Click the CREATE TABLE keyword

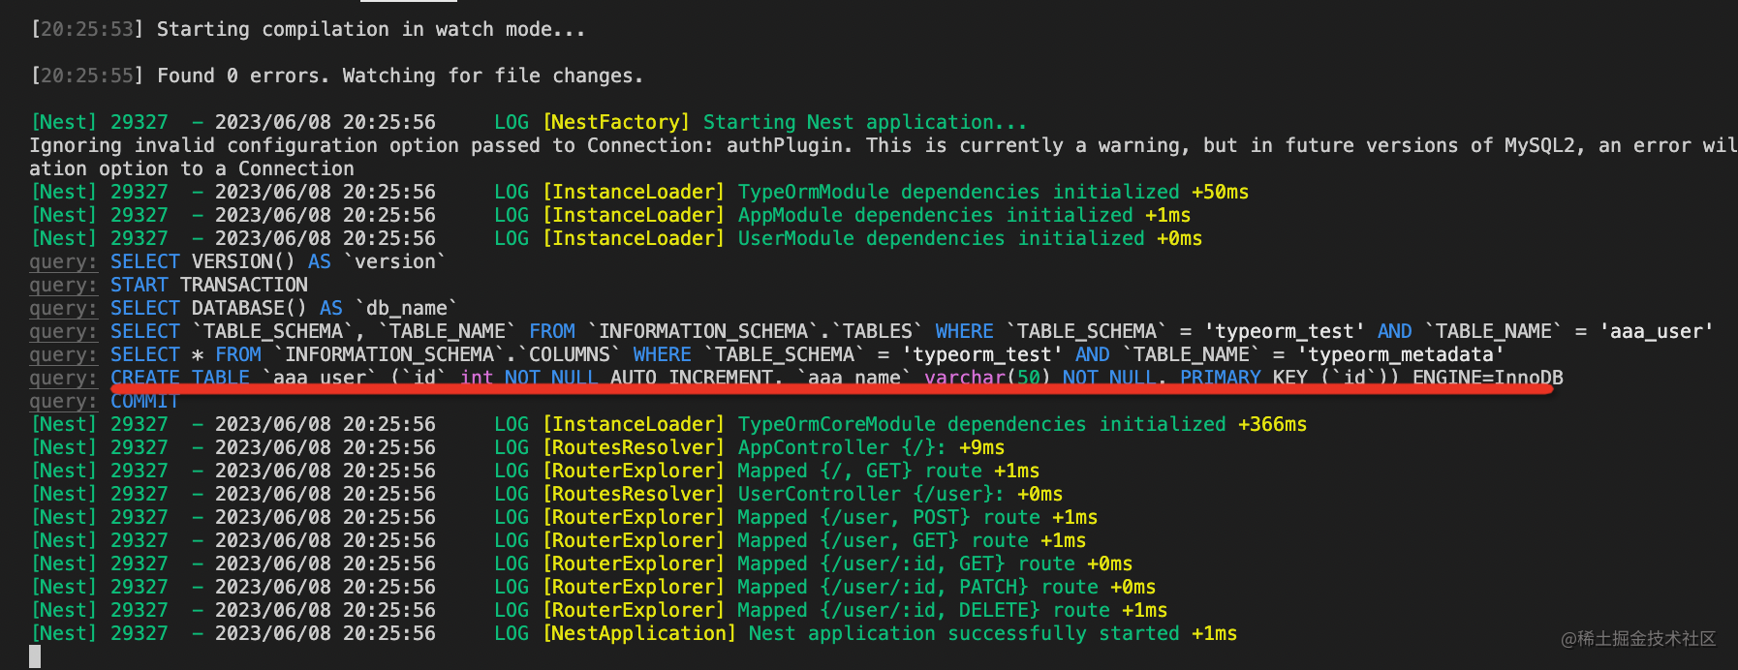pyautogui.click(x=180, y=378)
